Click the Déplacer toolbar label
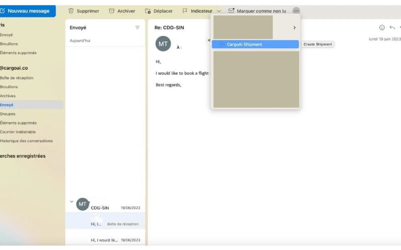 coord(163,11)
